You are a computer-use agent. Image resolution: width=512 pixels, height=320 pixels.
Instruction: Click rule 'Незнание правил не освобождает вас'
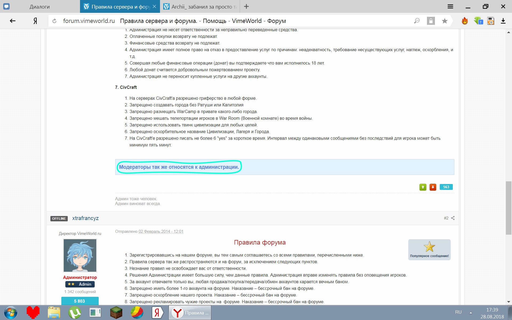(188, 268)
